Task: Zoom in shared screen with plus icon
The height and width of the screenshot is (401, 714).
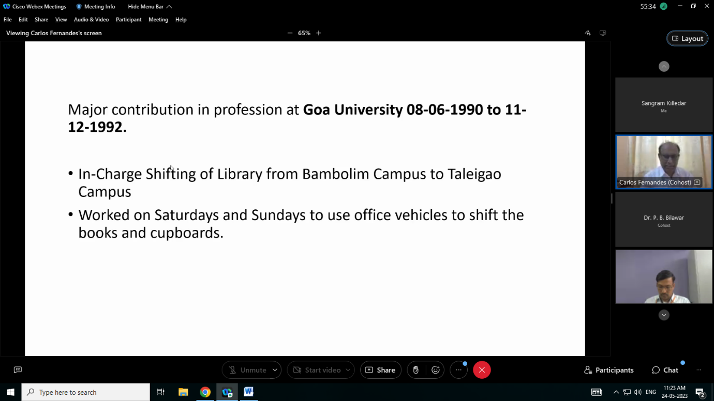Action: [319, 33]
